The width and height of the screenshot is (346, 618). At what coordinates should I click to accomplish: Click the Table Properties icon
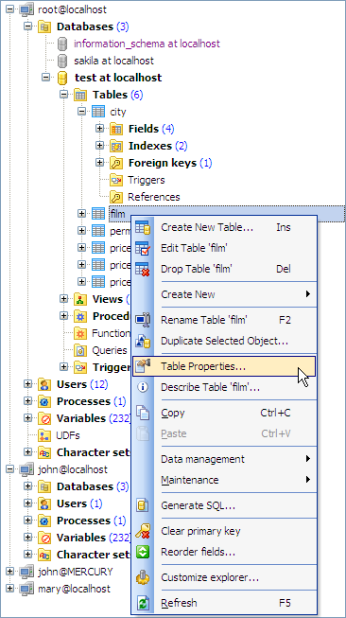click(143, 366)
